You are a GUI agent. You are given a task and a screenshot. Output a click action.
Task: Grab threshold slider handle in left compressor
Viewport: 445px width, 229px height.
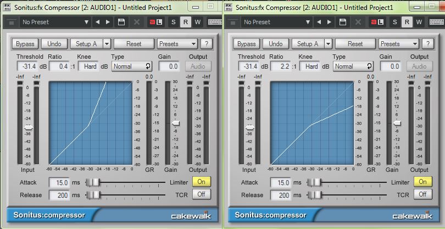coord(28,128)
